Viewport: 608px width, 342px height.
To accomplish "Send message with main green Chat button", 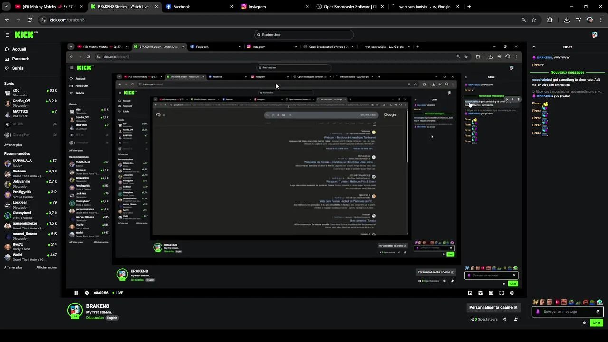I will [x=597, y=323].
